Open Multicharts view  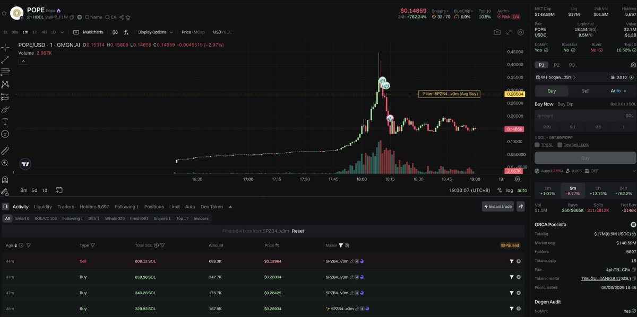coord(88,32)
